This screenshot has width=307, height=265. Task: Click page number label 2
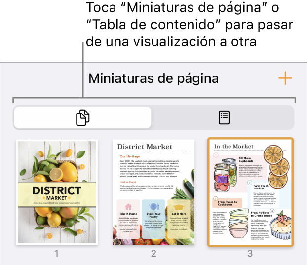153,254
